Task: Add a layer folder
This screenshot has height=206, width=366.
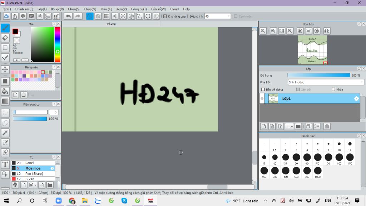Action: click(x=298, y=126)
